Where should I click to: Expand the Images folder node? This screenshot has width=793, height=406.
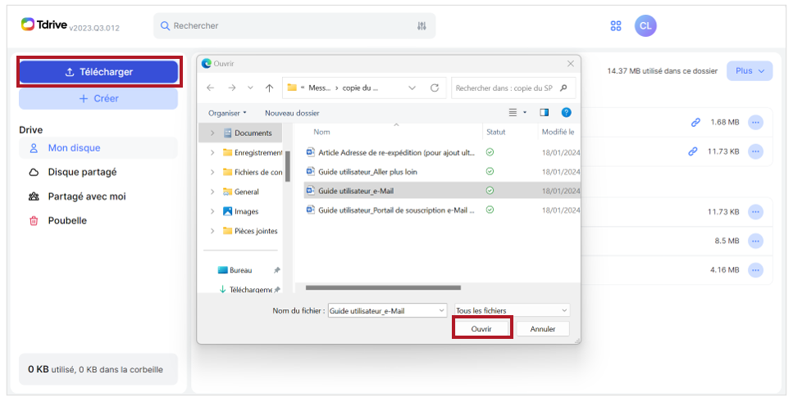pos(212,211)
